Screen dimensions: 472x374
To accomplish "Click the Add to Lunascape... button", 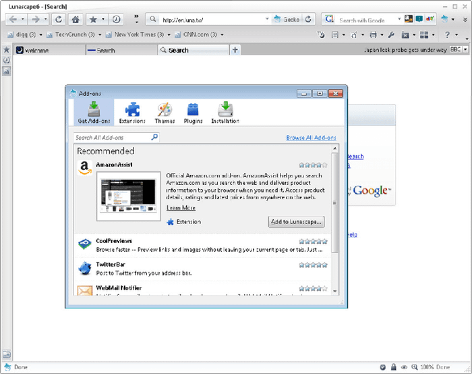I will [296, 222].
